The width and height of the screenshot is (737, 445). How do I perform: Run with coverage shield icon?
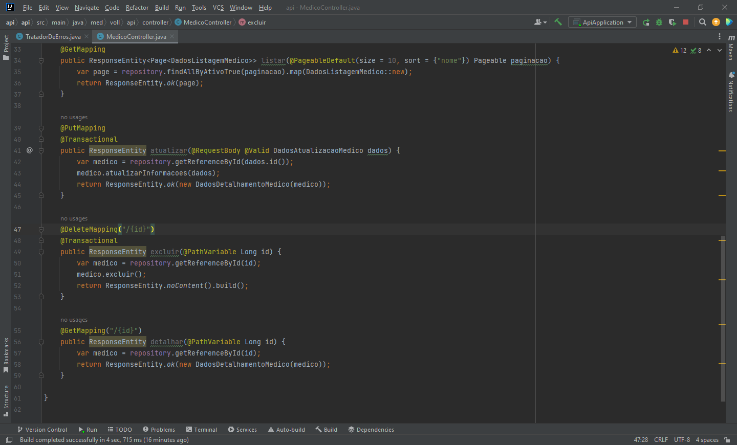[673, 22]
